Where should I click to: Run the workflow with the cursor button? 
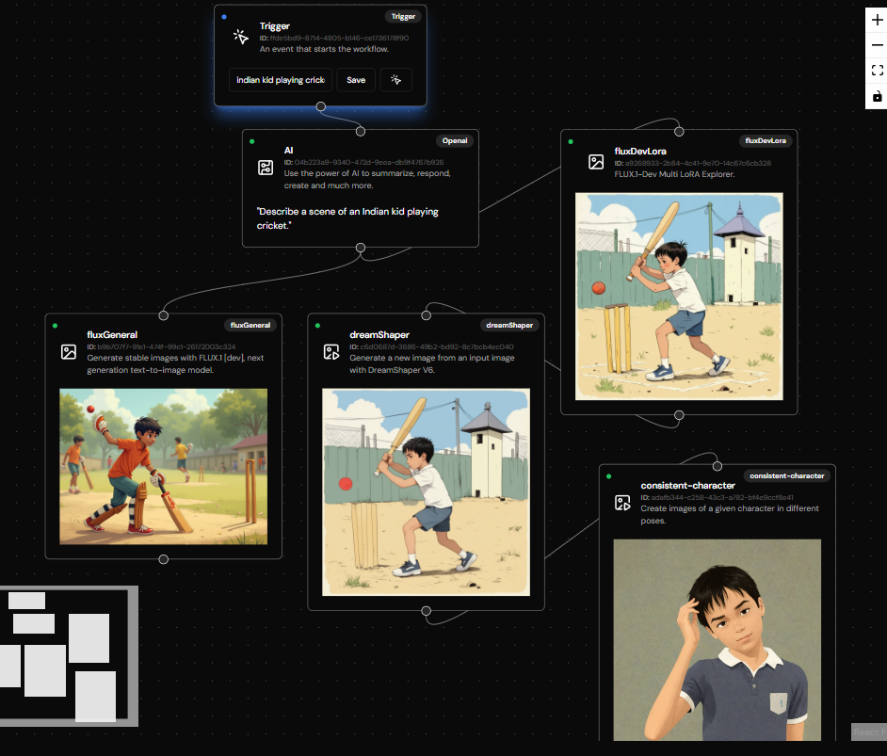point(395,80)
